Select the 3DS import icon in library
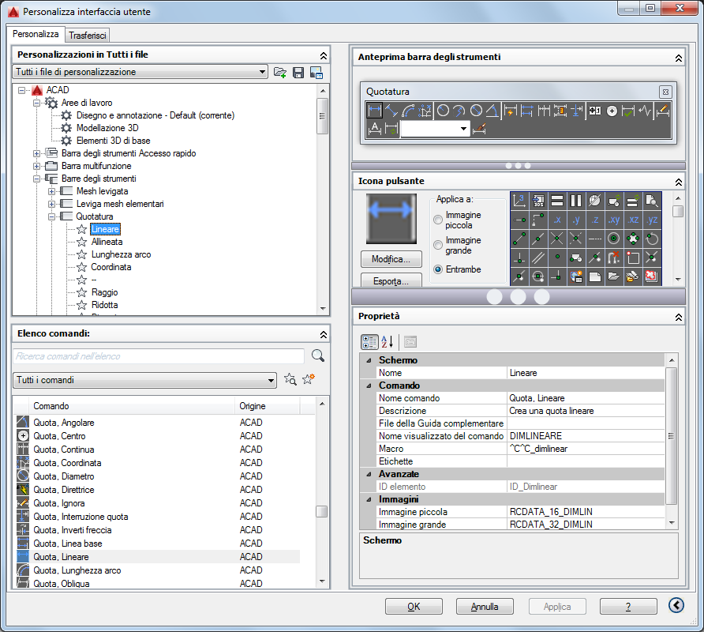The image size is (704, 632). 538,201
